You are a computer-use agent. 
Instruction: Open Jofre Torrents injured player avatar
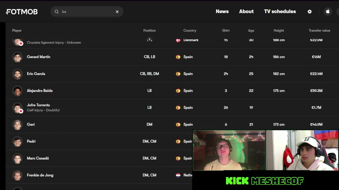pos(17,108)
